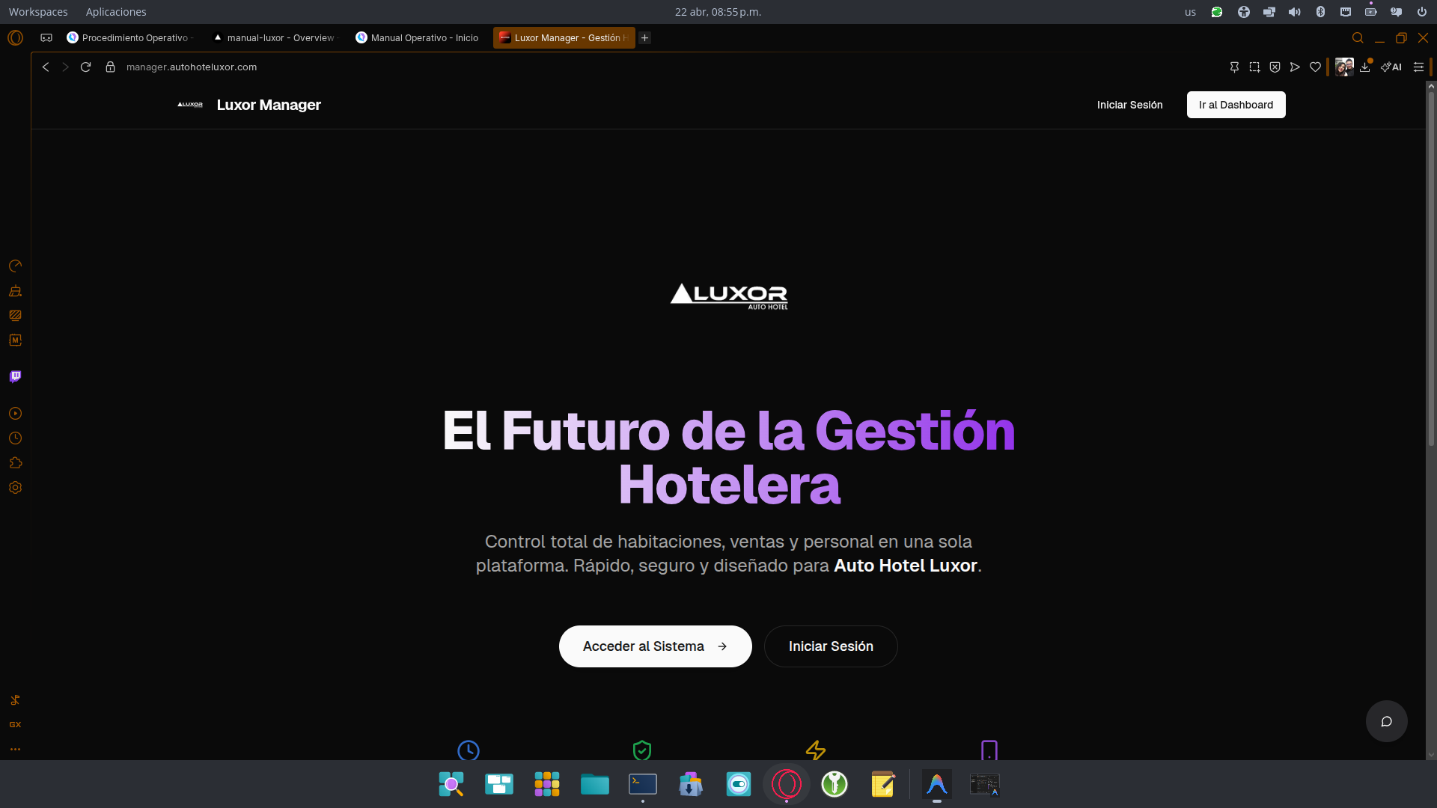Open History clock icon in sidebar
Viewport: 1437px width, 808px height.
[x=15, y=438]
